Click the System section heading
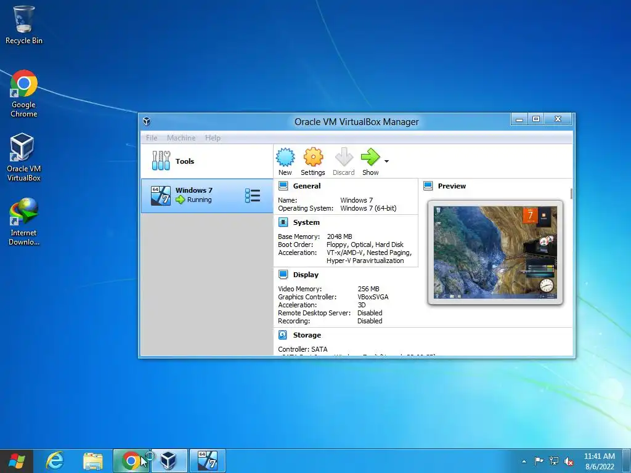 point(306,222)
